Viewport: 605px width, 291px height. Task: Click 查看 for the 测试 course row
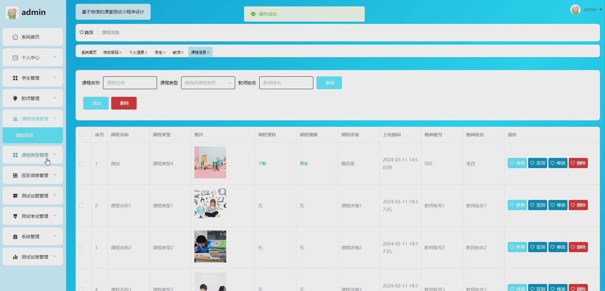[517, 163]
